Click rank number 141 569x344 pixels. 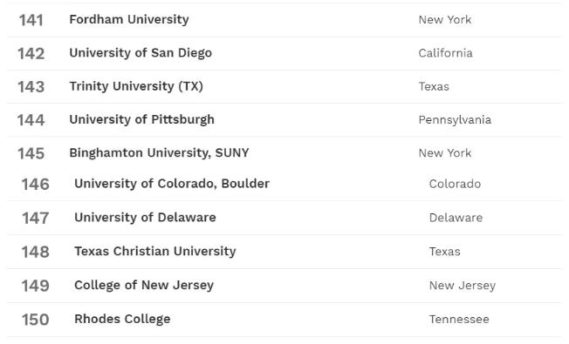pyautogui.click(x=31, y=20)
